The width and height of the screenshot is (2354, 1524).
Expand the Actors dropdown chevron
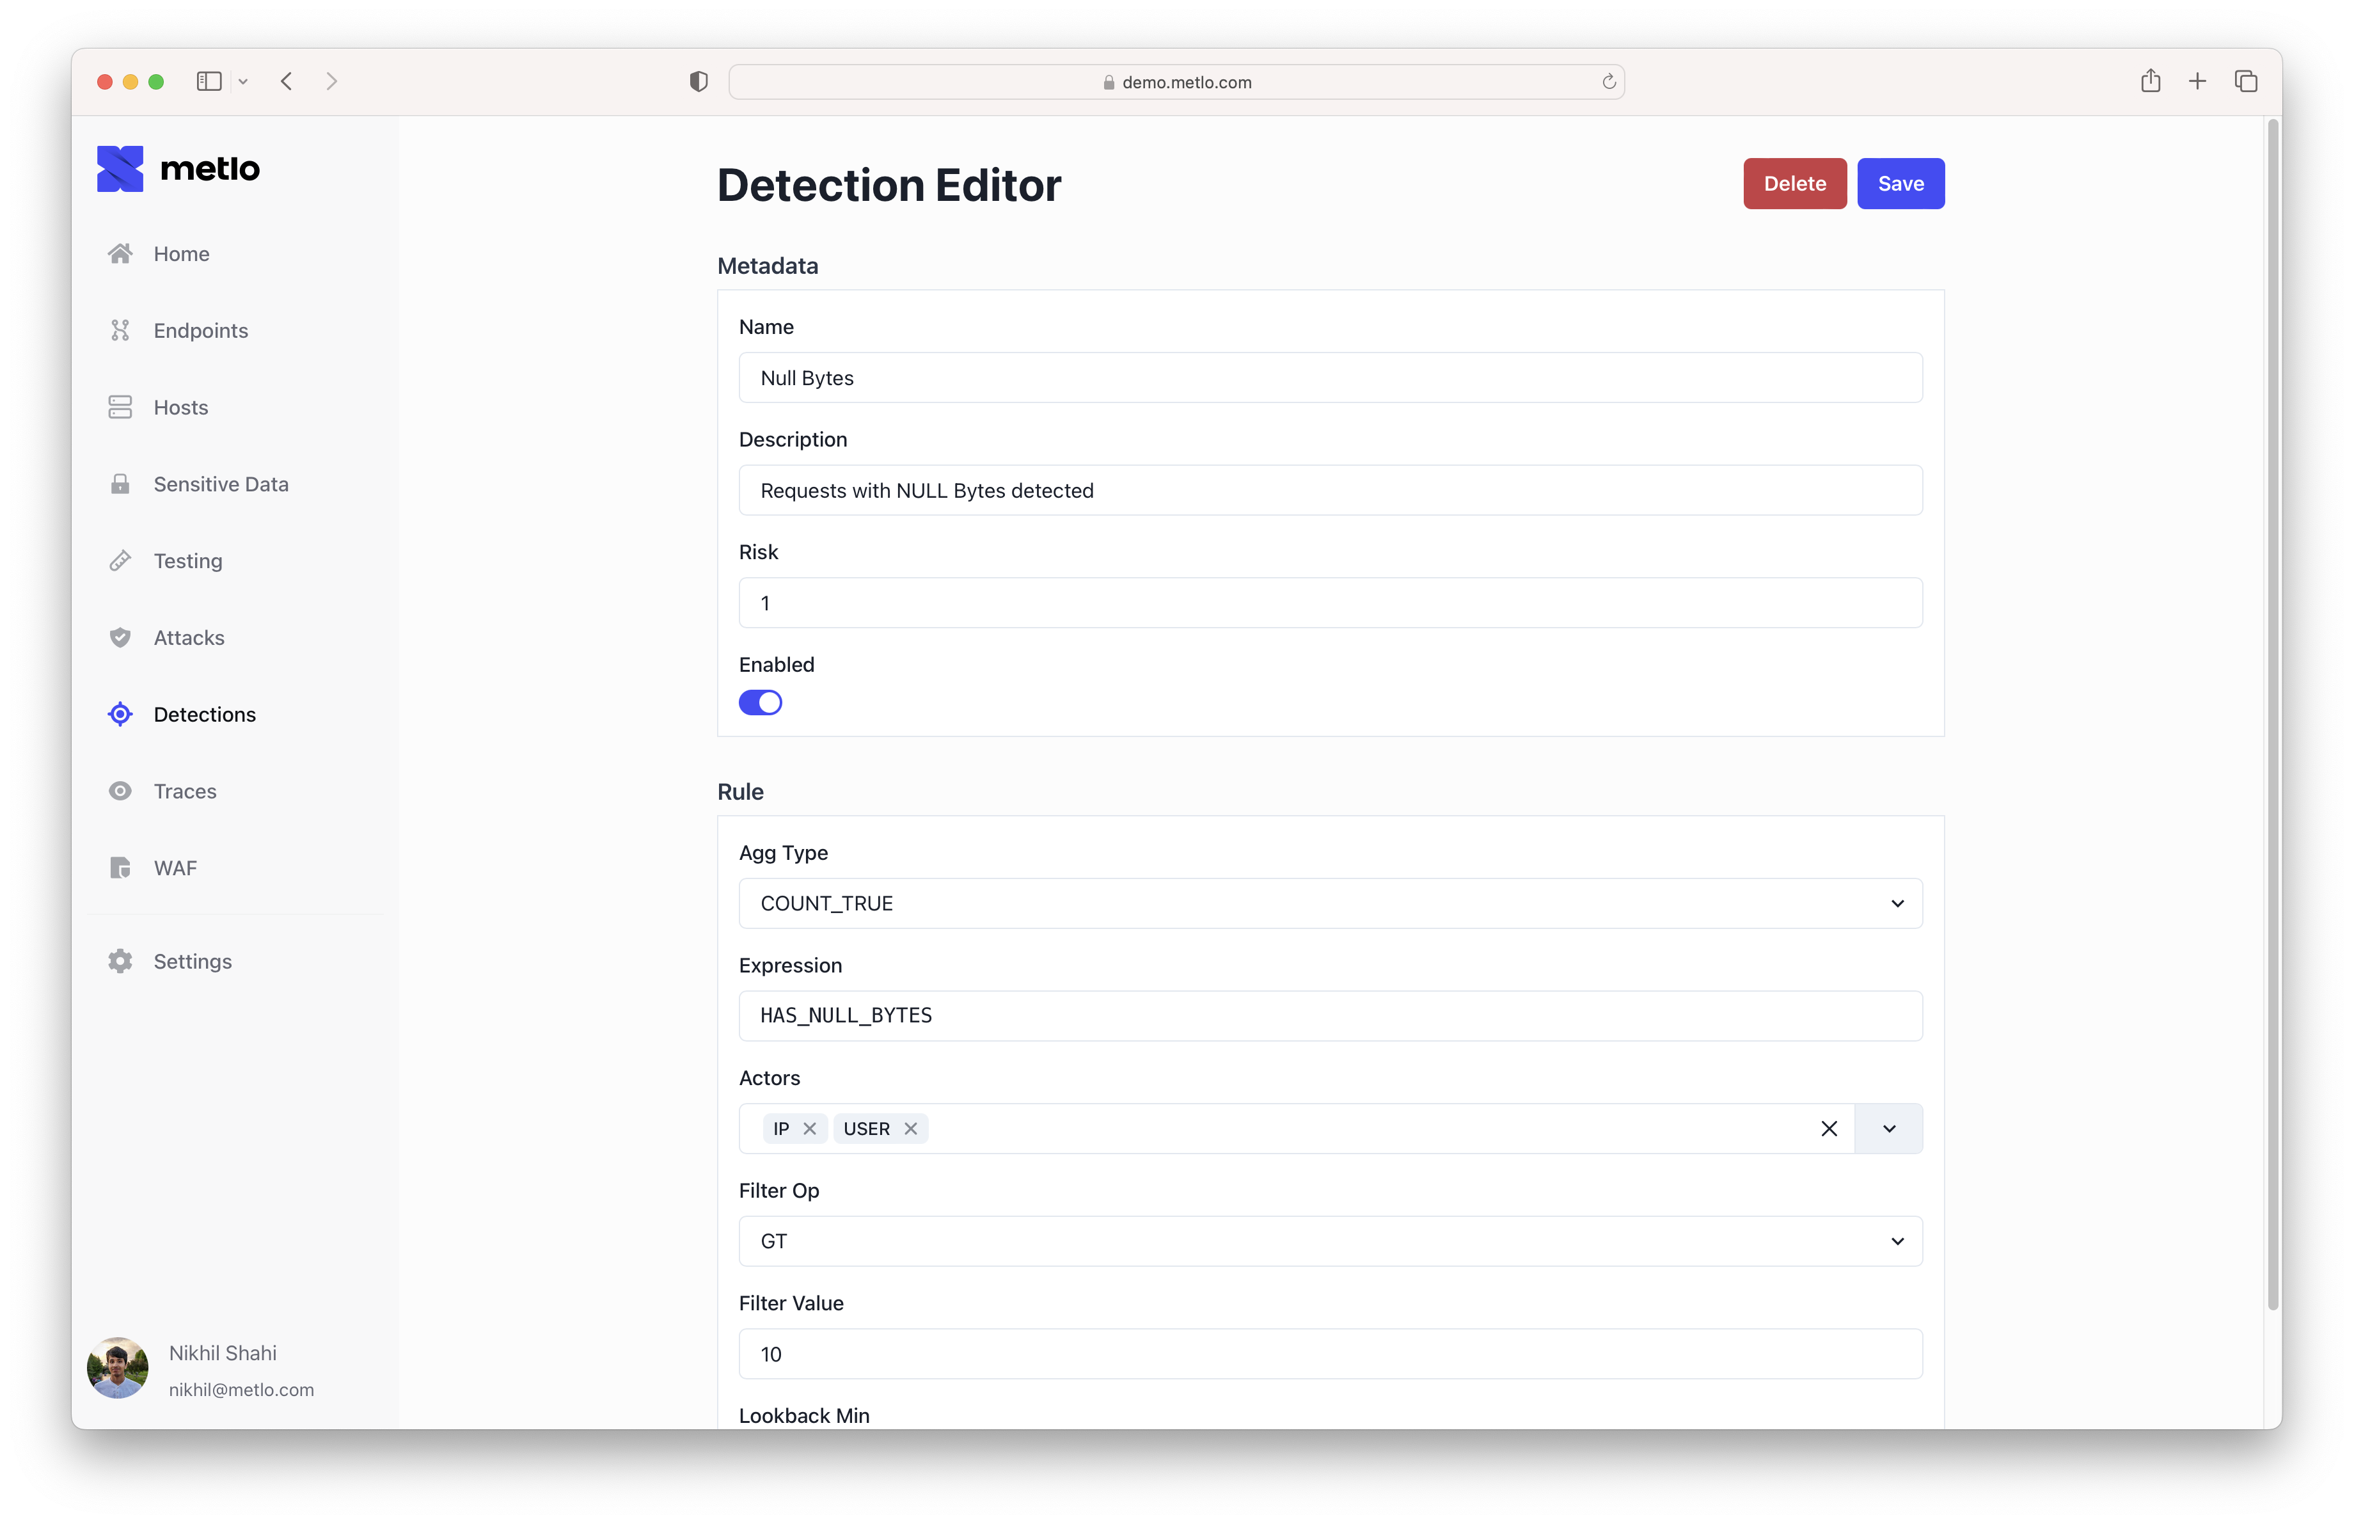click(x=1888, y=1129)
